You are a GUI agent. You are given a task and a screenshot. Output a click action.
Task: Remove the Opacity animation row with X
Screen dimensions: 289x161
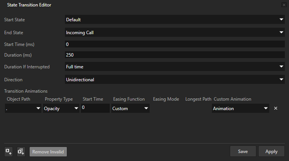click(x=276, y=108)
